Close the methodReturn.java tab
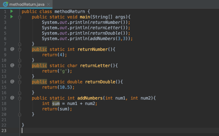The height and width of the screenshot is (136, 219). (x=48, y=4)
